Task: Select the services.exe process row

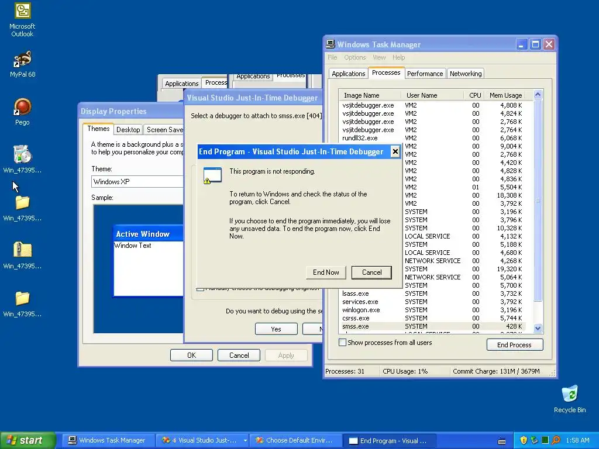Action: (432, 302)
